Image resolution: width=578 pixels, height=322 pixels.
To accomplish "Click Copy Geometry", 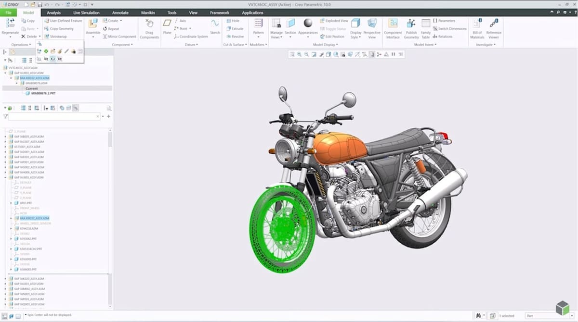I will coord(59,28).
